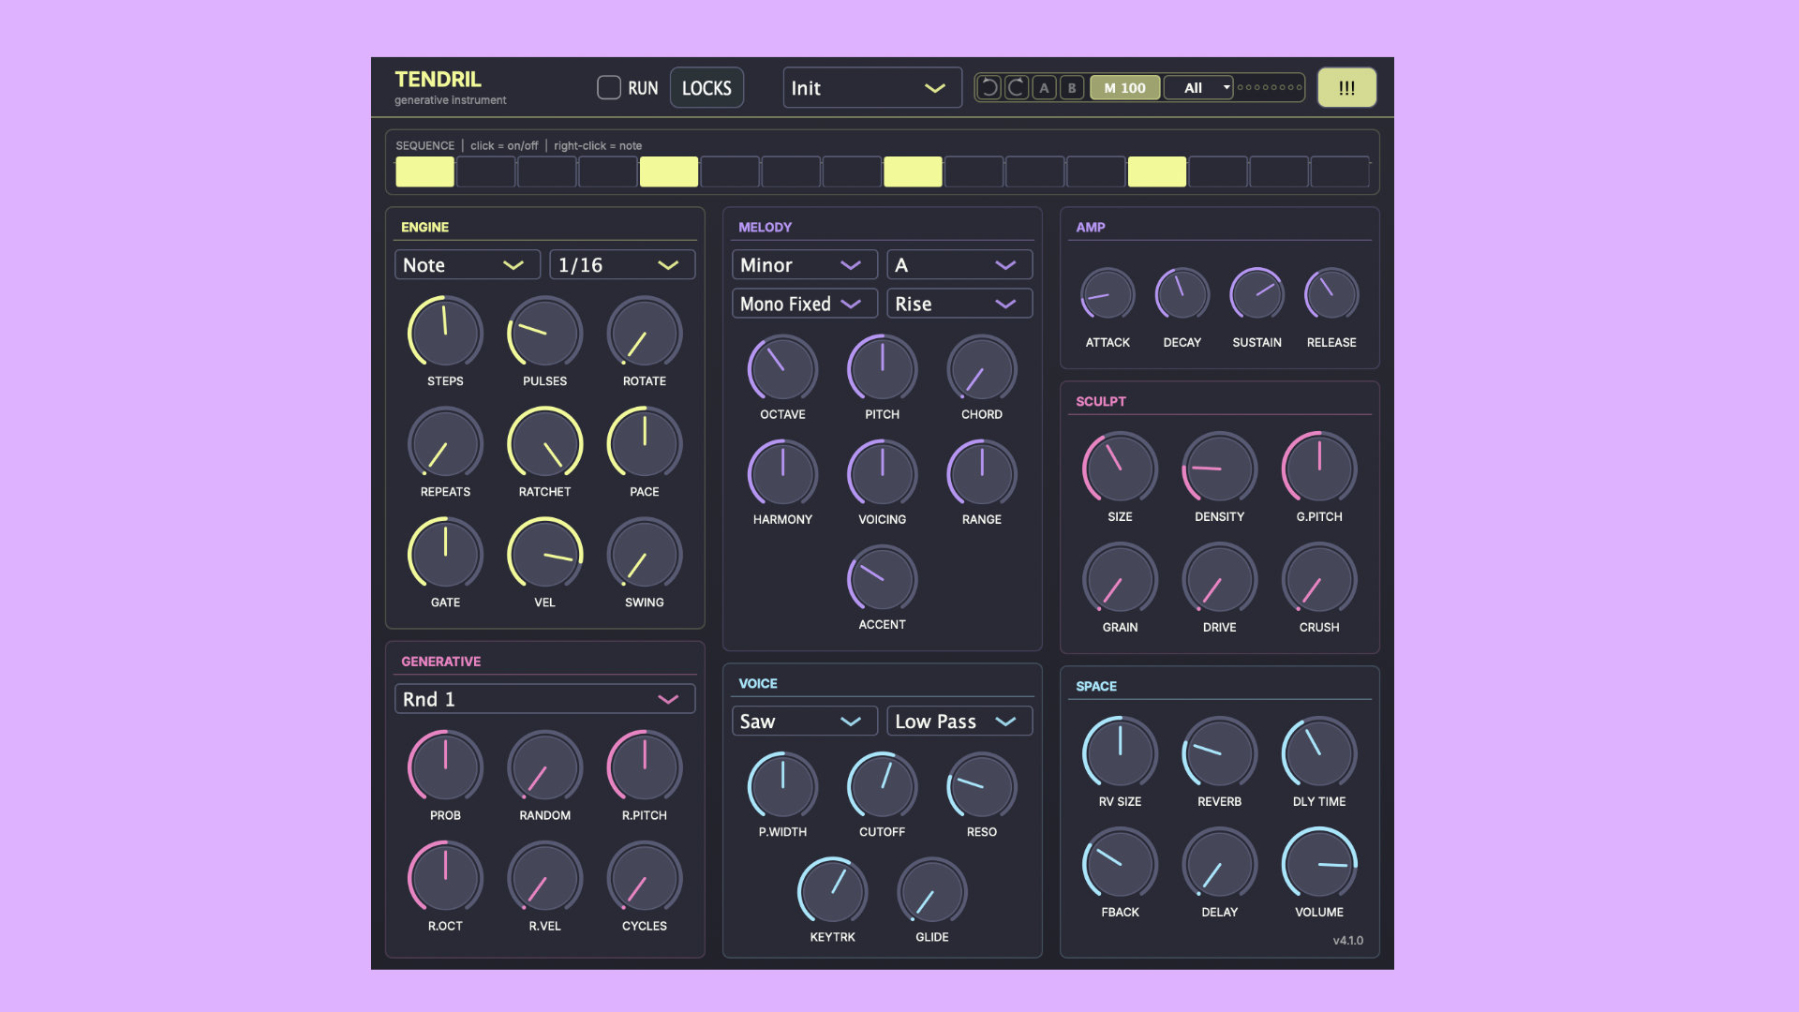Open the Rise direction dropdown
Screen dimensions: 1799x1012
959,304
